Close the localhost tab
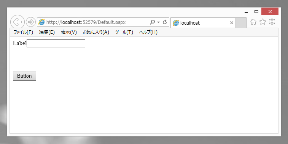The width and height of the screenshot is (288, 144). (232, 23)
